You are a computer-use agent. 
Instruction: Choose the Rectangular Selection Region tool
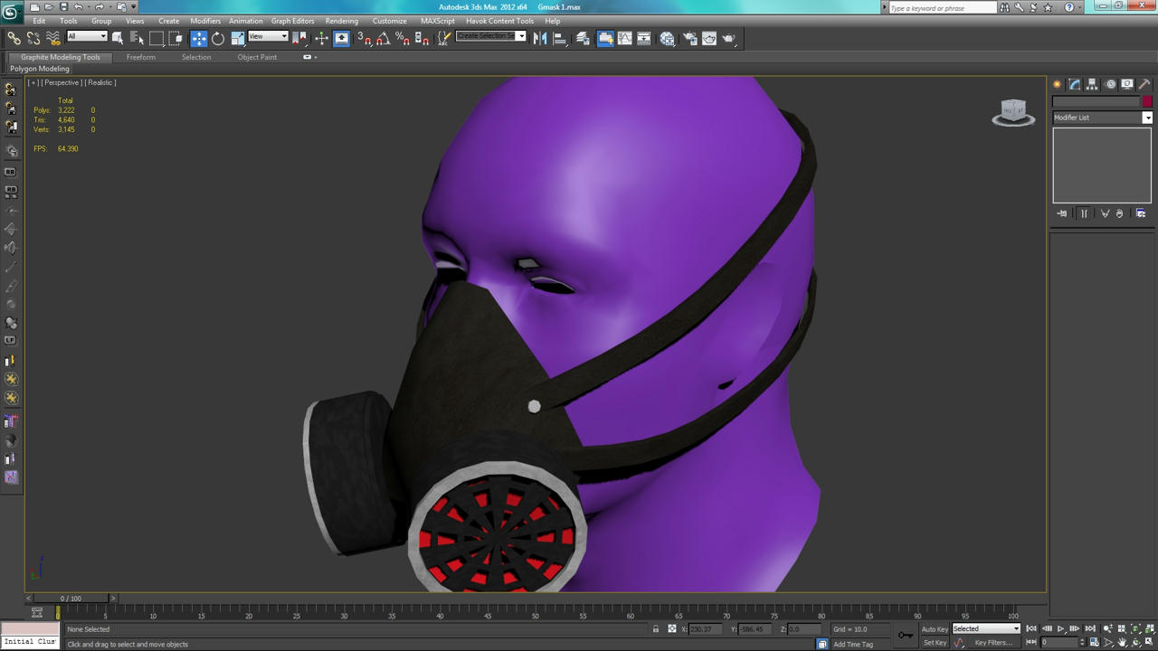157,38
